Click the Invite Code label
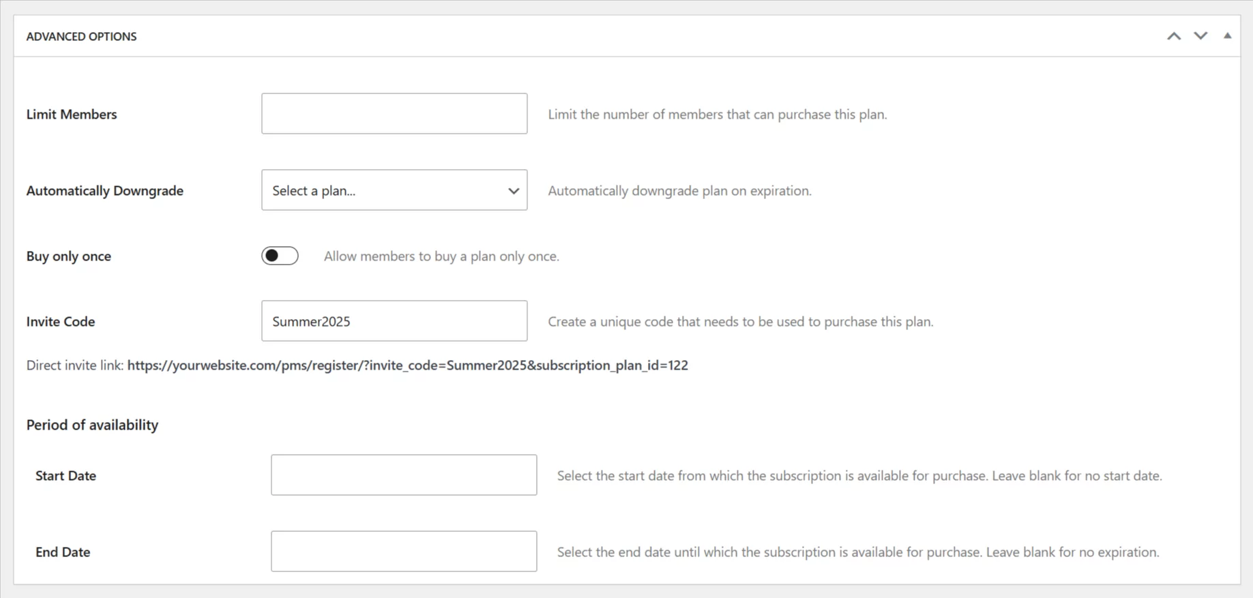The height and width of the screenshot is (598, 1253). click(61, 322)
